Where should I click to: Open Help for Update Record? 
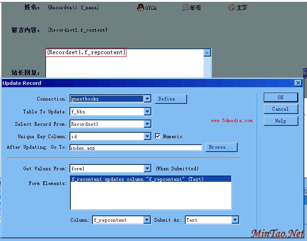tap(280, 121)
